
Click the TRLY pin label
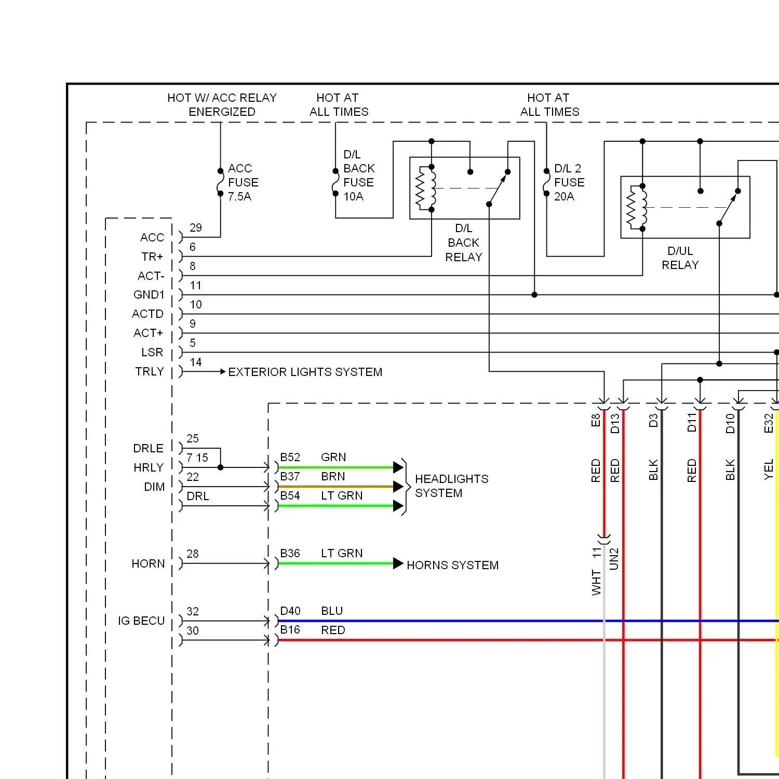(150, 371)
